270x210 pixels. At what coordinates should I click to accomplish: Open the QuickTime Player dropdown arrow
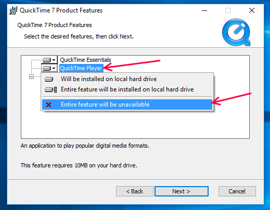pyautogui.click(x=54, y=68)
